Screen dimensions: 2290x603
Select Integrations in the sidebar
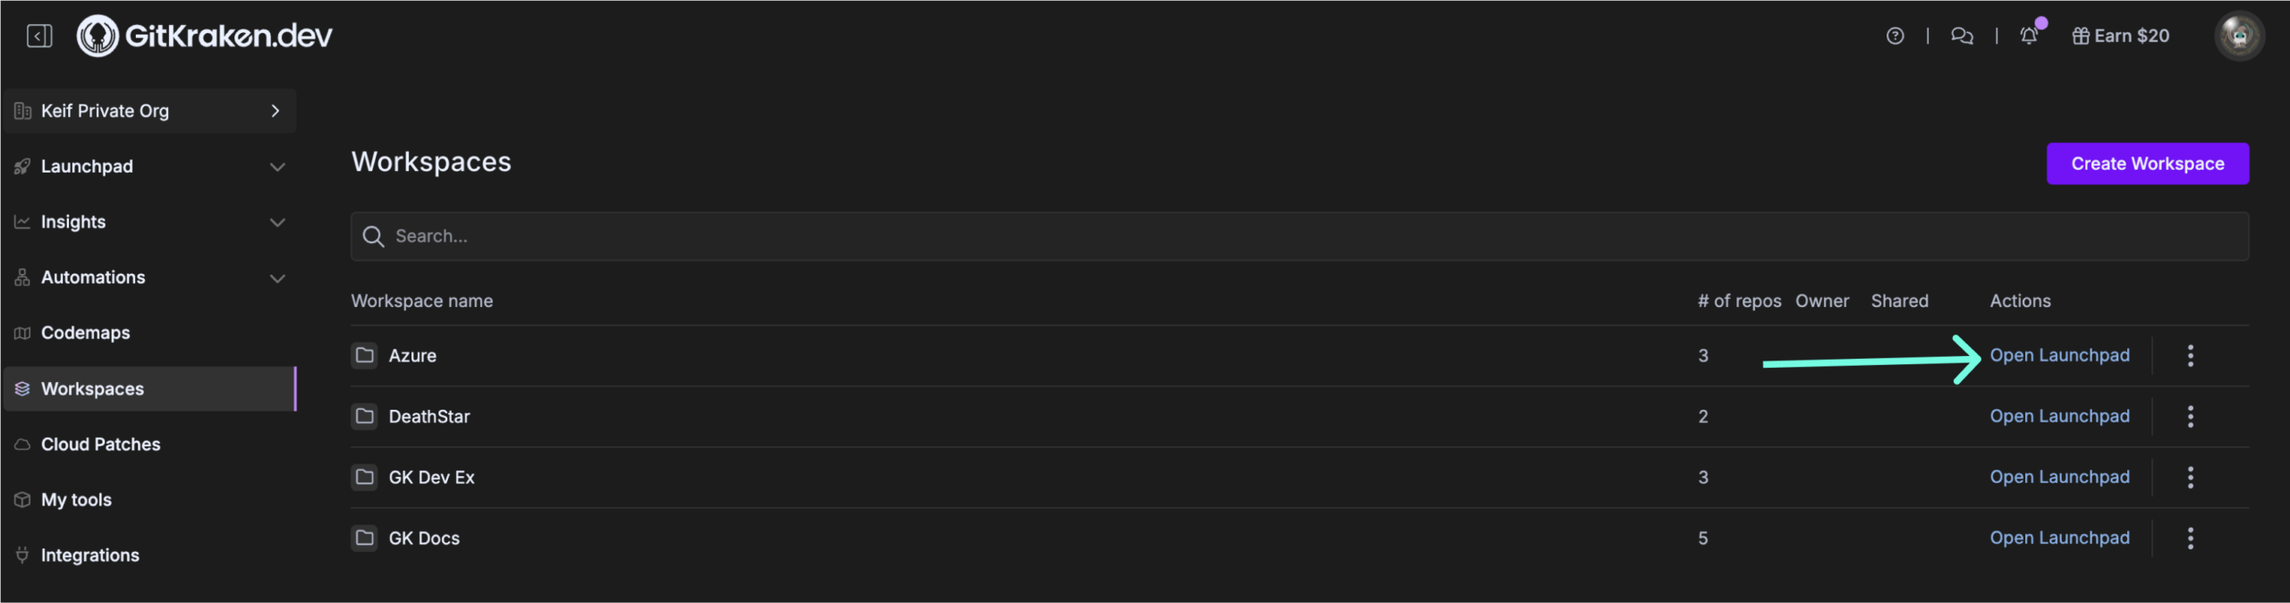[89, 556]
